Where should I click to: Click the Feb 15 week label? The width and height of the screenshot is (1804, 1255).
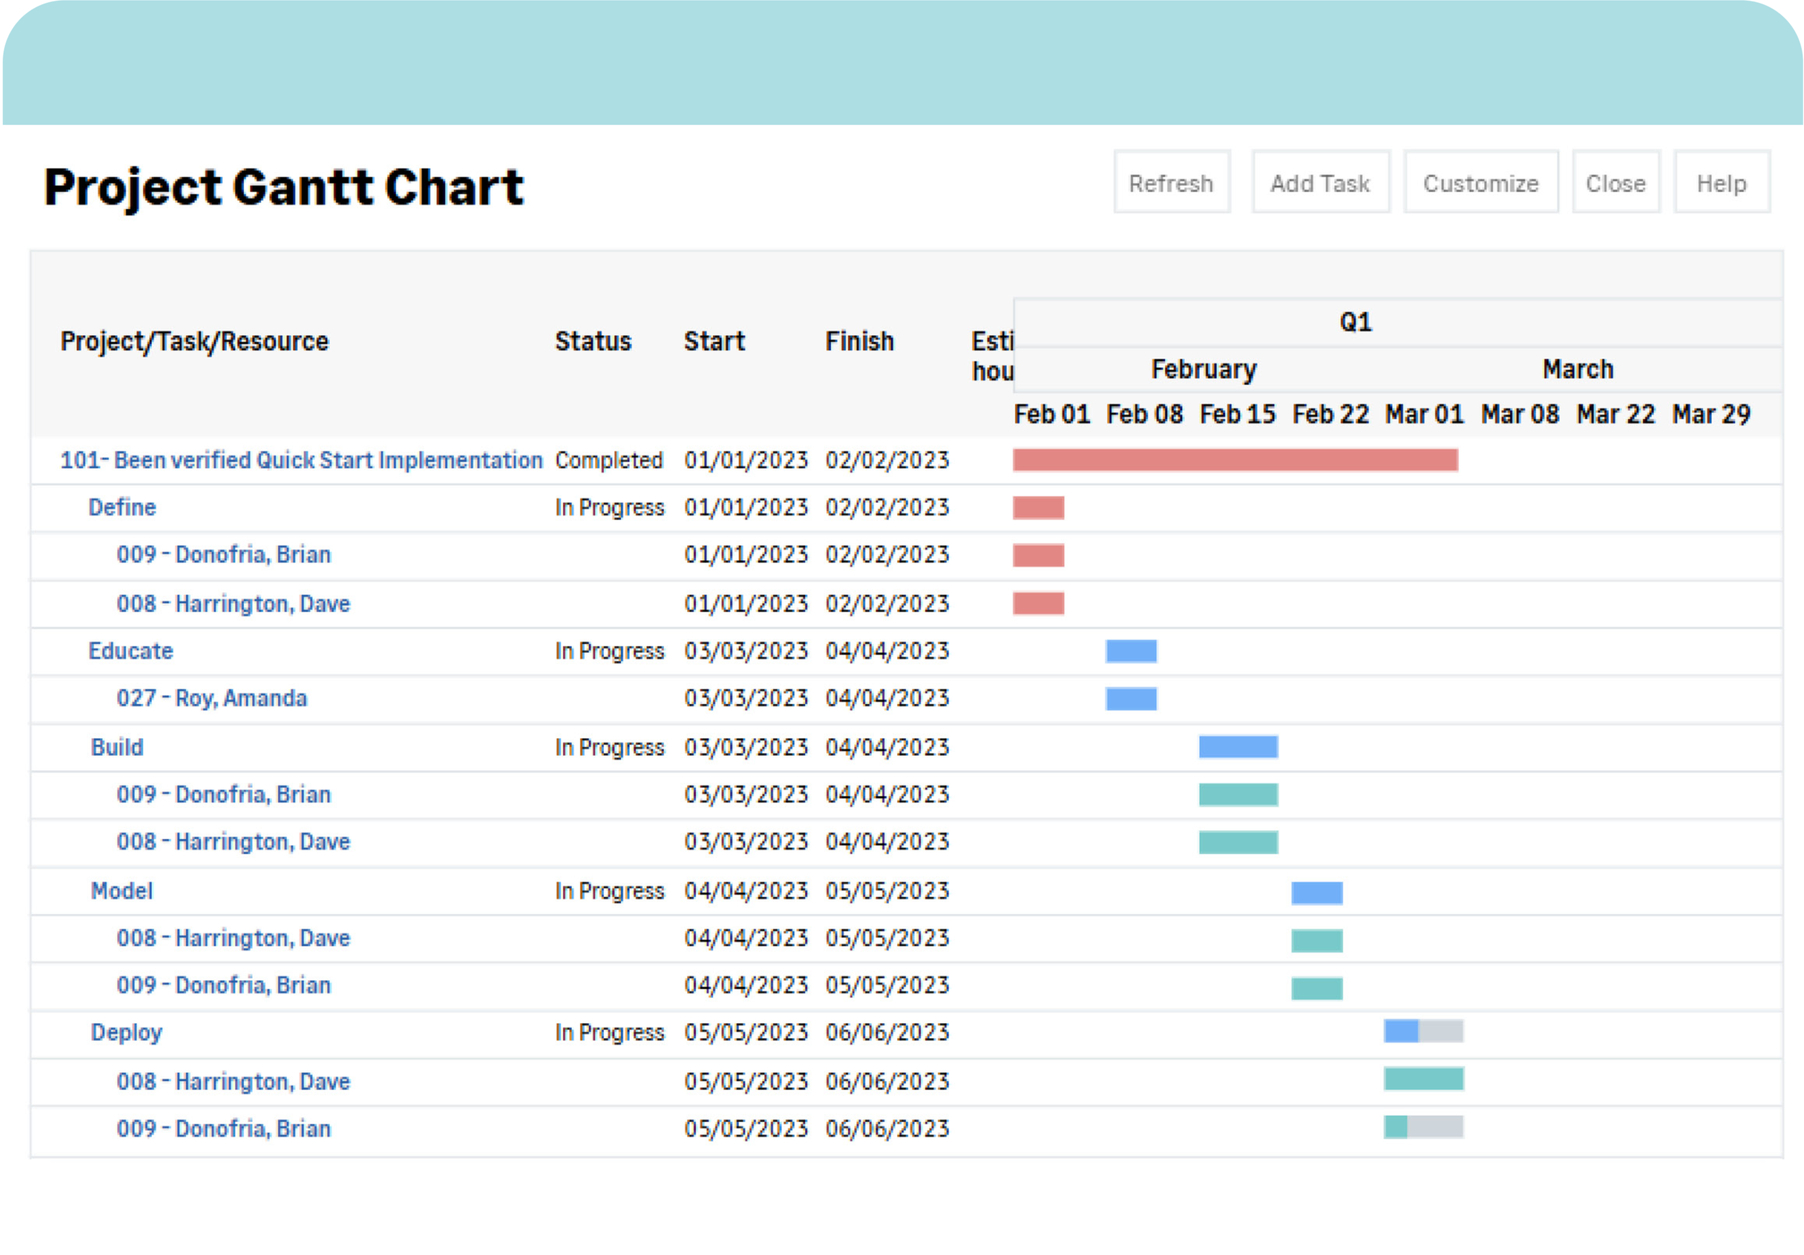[1237, 414]
